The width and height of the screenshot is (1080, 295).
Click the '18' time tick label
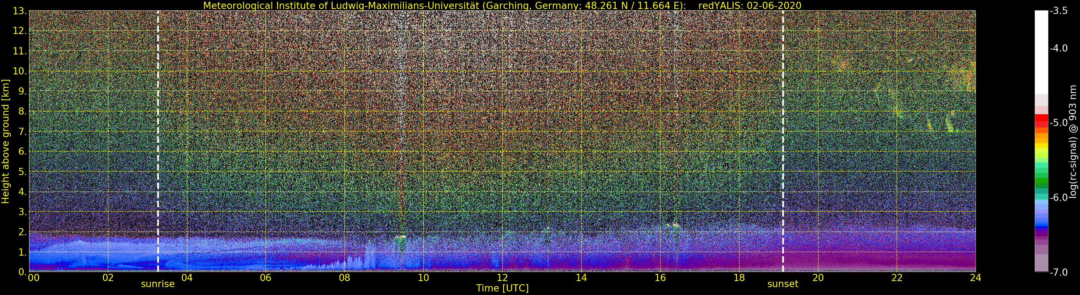739,277
